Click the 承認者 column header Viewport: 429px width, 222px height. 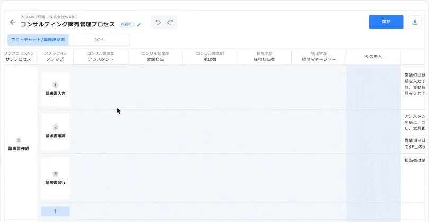pos(209,57)
